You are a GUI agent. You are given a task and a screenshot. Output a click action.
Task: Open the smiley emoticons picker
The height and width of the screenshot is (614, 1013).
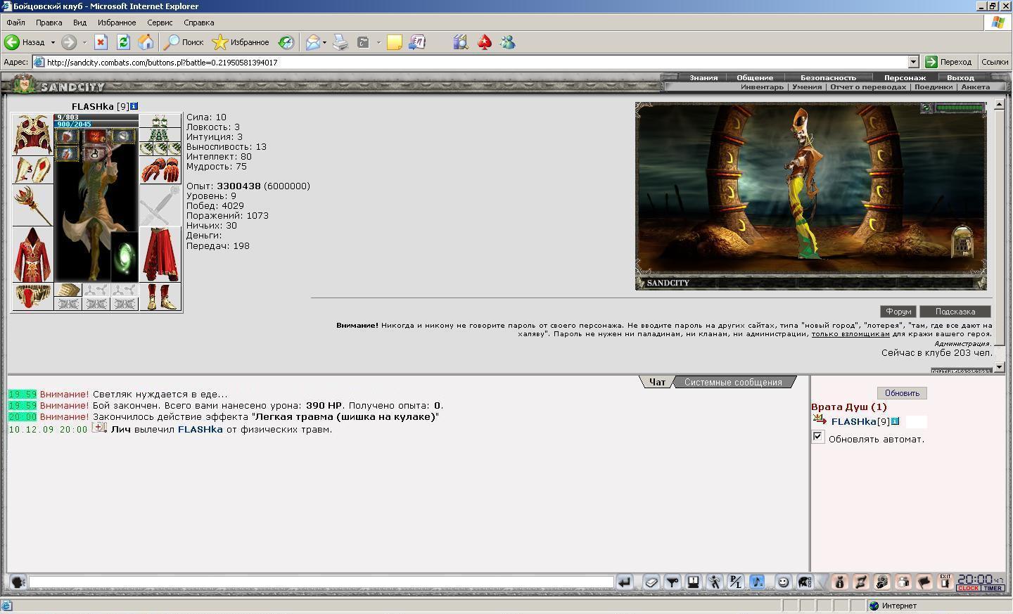(x=783, y=582)
